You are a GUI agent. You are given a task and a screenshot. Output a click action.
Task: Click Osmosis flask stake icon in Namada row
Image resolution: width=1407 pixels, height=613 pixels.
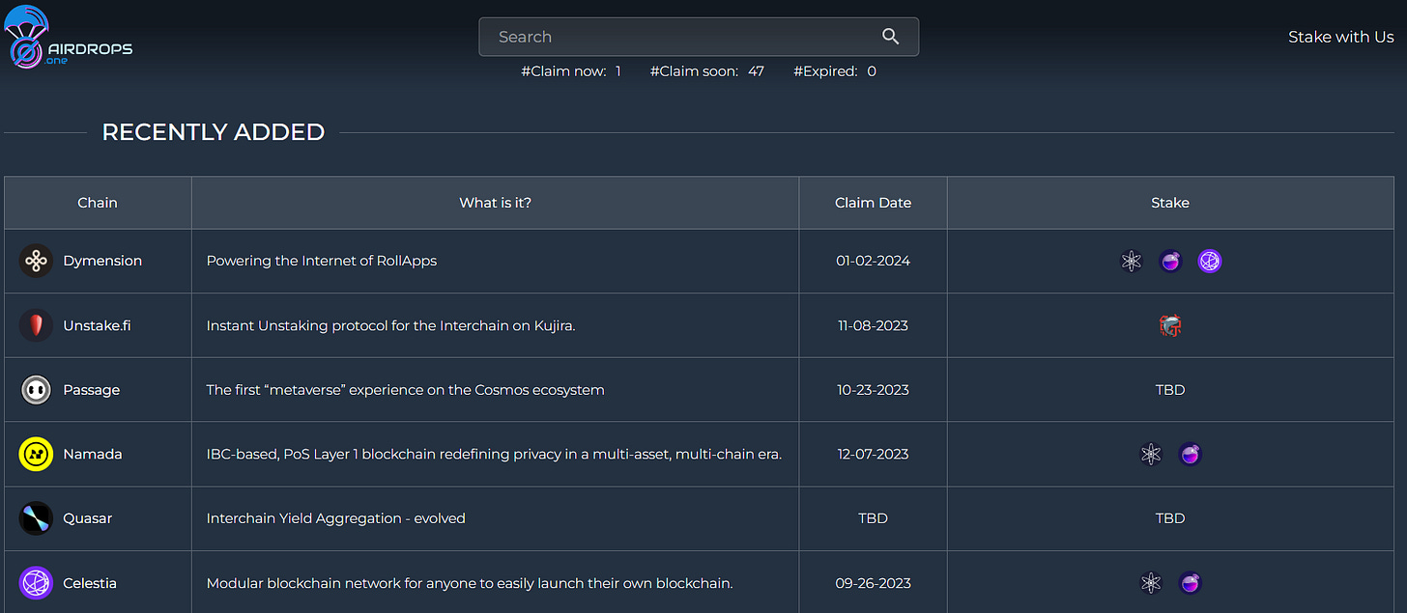point(1191,454)
